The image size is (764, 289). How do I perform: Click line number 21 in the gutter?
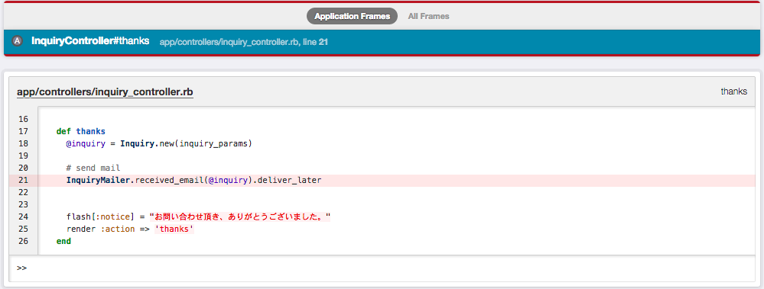(x=23, y=180)
